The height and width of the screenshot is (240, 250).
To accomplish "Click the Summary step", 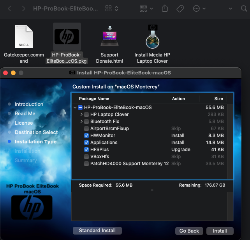I will pos(26,161).
